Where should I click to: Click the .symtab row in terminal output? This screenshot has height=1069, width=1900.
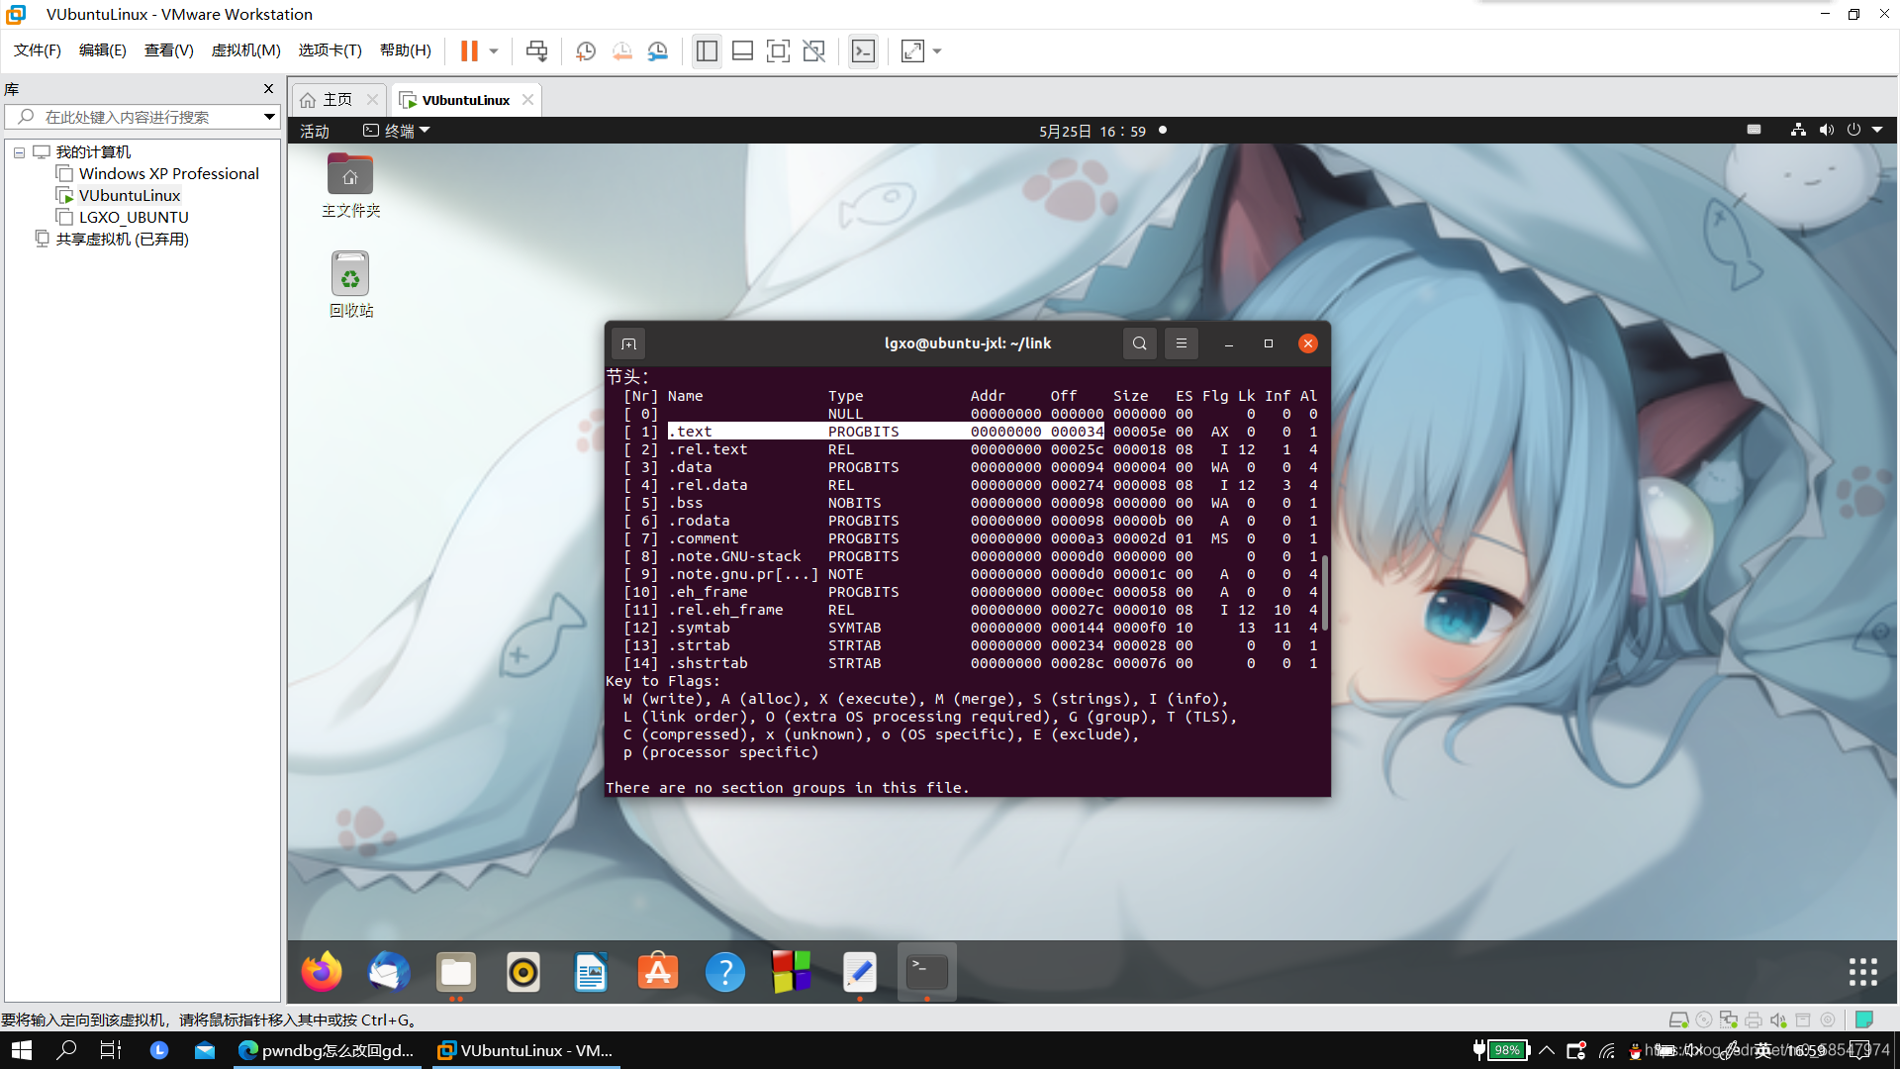pos(970,628)
